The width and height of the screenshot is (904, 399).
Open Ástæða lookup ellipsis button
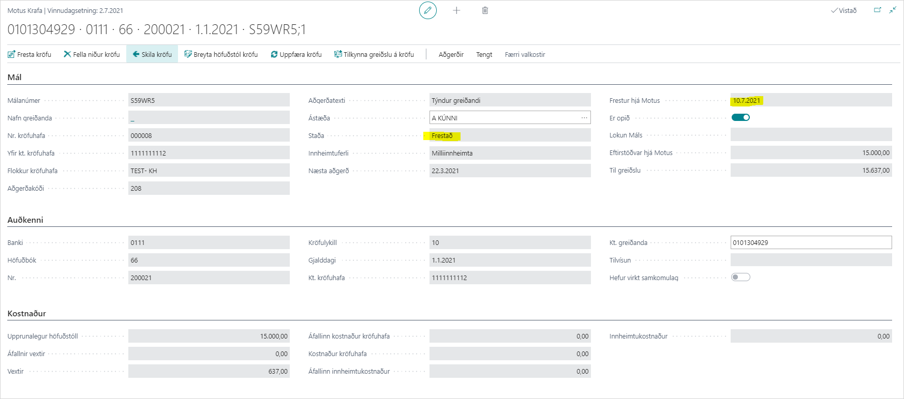point(584,118)
